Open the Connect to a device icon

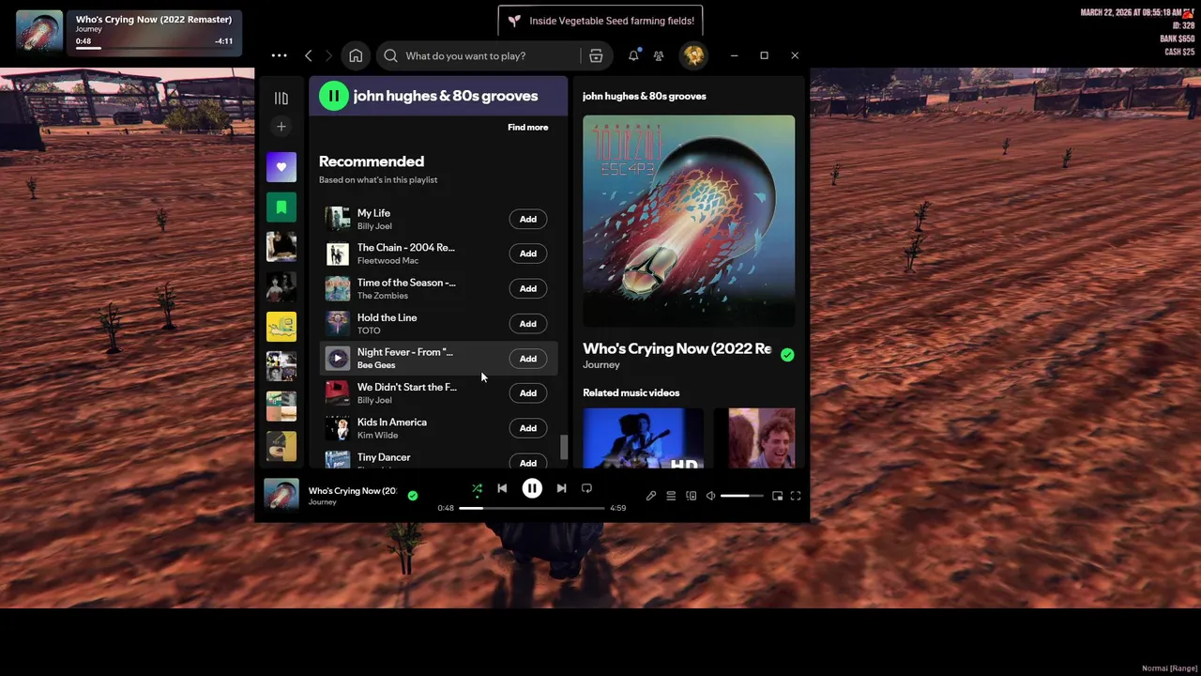pyautogui.click(x=692, y=496)
